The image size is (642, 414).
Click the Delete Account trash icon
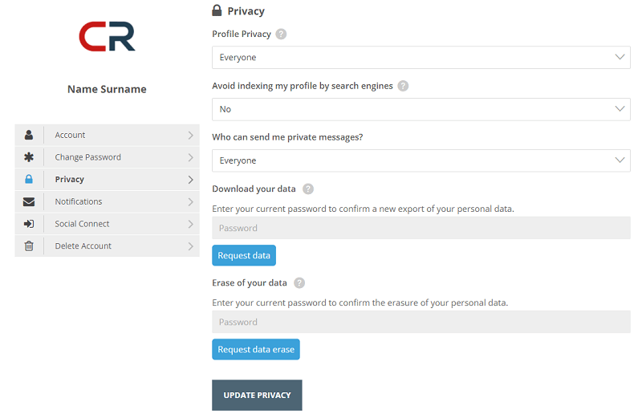(29, 246)
